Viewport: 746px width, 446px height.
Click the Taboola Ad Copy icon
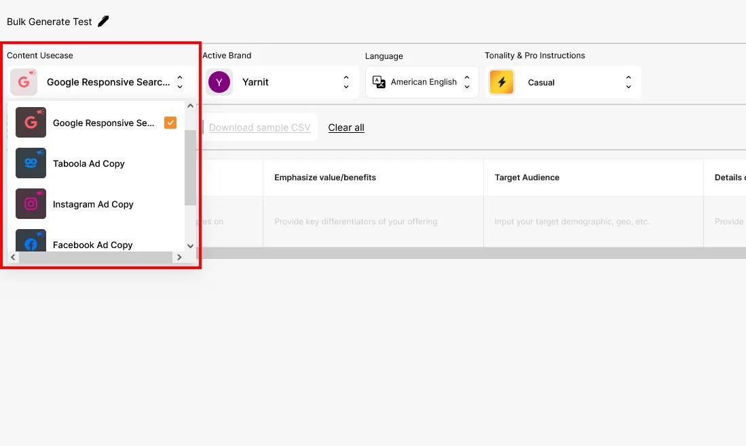click(31, 163)
